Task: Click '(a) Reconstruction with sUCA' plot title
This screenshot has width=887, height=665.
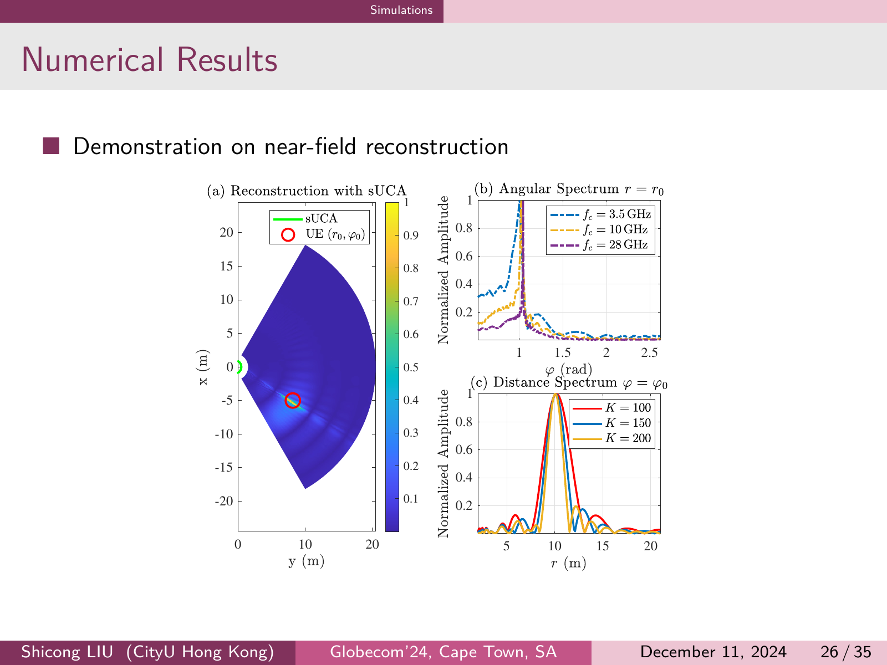Action: pos(307,191)
